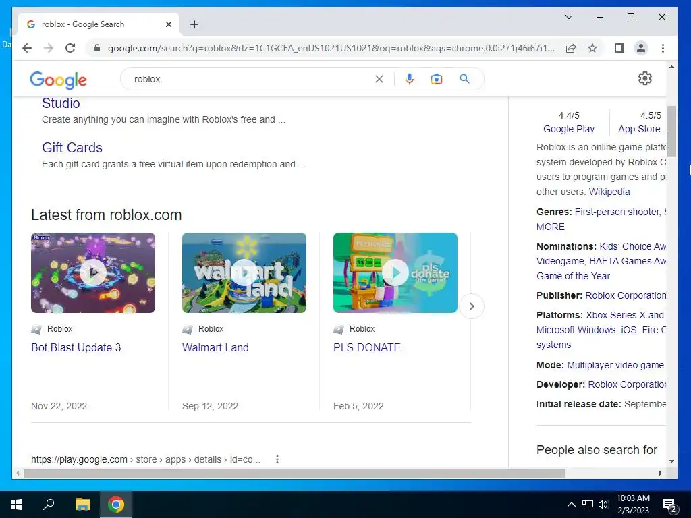Click the address bar URL
Screen dimensions: 691x518
coord(331,48)
